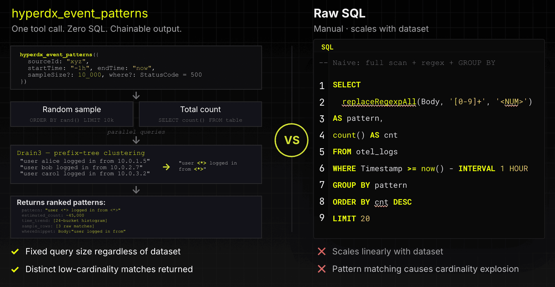Click Drain3 — prefix-tree clustering title

[x=81, y=153]
